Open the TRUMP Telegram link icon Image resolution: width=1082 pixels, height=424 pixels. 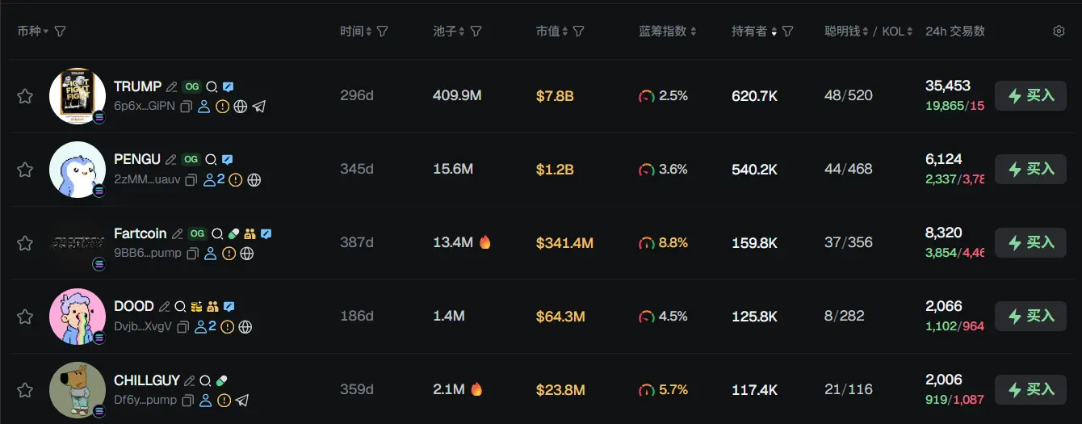point(258,107)
